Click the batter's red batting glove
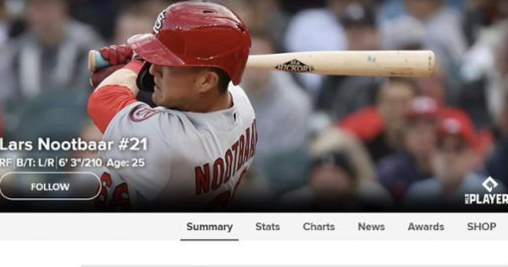Viewport: 508px width, 267px height. pos(116,54)
